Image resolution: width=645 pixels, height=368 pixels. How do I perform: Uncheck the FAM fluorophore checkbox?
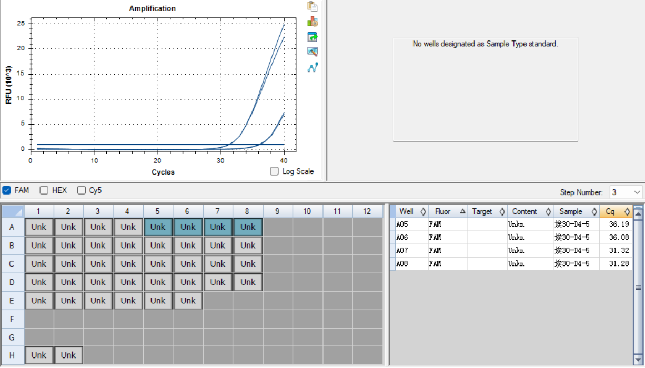(7, 190)
